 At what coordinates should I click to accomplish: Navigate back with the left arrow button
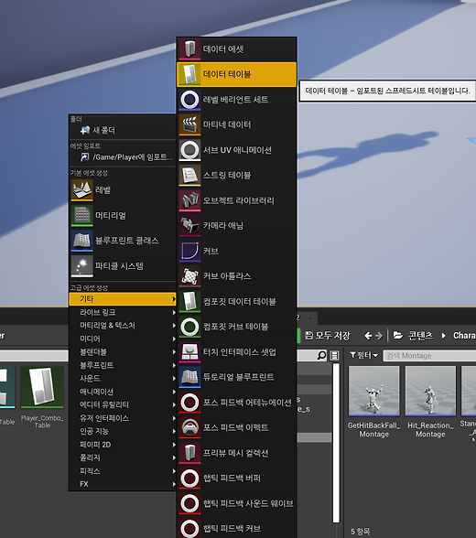pos(368,336)
